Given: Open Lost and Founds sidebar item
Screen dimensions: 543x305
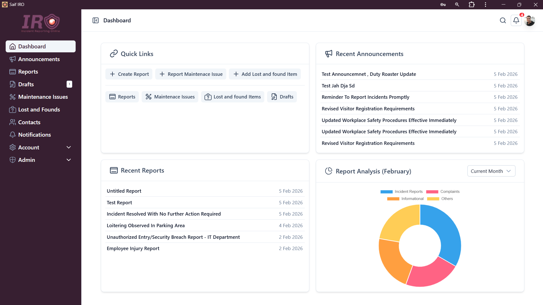Looking at the screenshot, I should click(39, 109).
